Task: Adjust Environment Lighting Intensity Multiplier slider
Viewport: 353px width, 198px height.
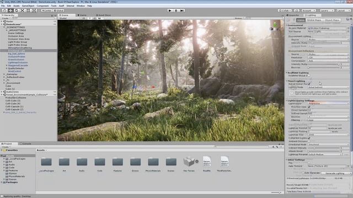Action: 324,43
